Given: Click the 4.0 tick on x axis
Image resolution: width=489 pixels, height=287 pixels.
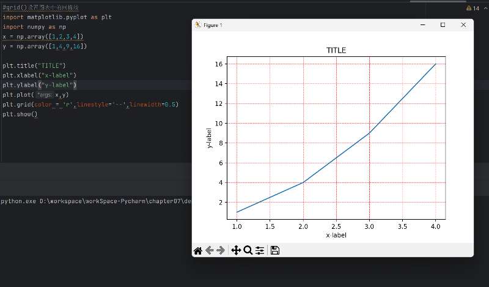Looking at the screenshot, I should (x=436, y=226).
